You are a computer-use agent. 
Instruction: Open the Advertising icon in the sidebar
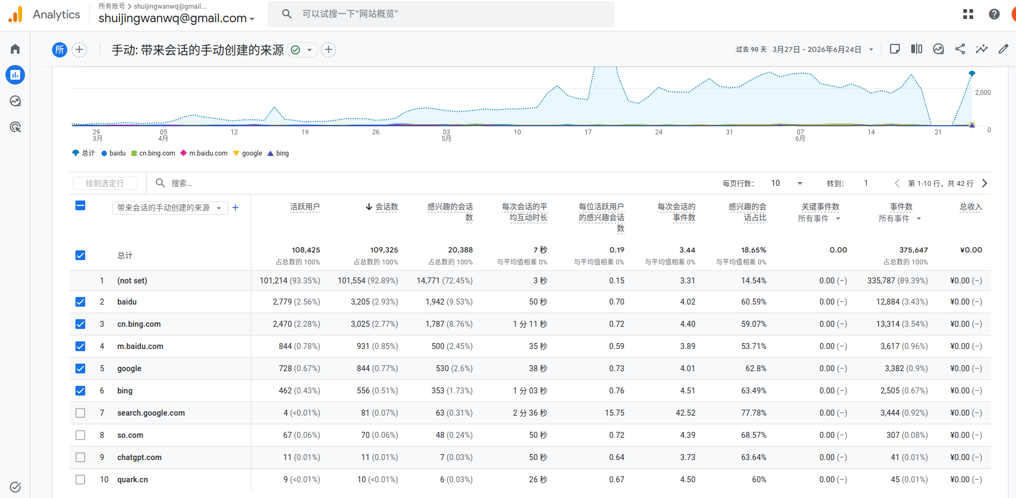tap(15, 127)
